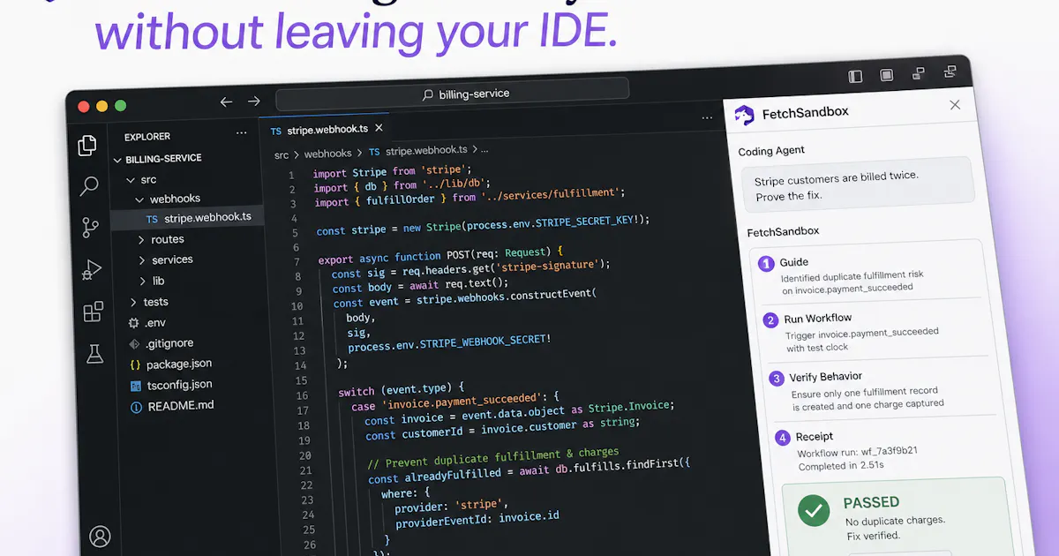1059x556 pixels.
Task: Click the PASSED green checkmark icon
Action: [x=814, y=511]
